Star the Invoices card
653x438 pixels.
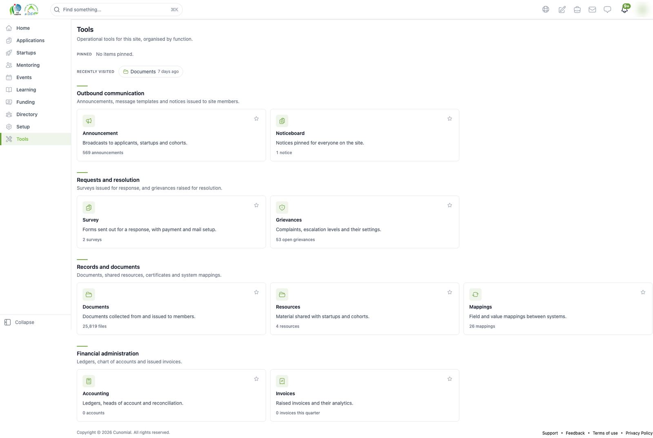click(x=450, y=379)
